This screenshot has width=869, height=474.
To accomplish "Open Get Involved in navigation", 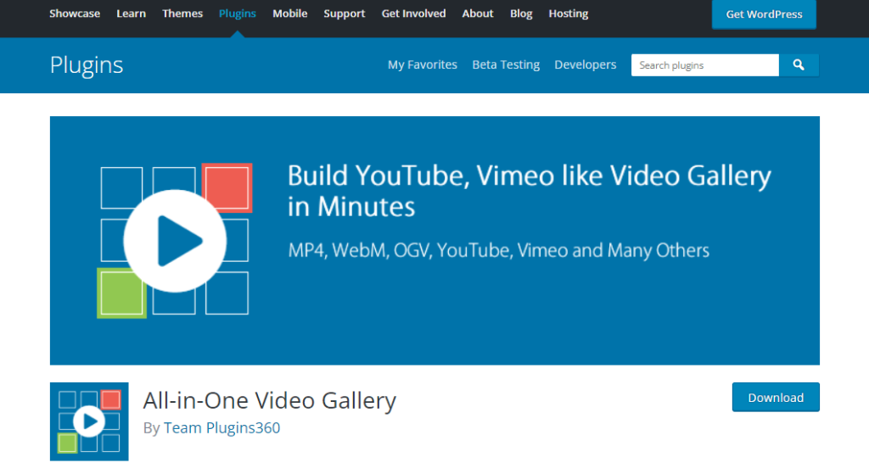I will coord(413,14).
